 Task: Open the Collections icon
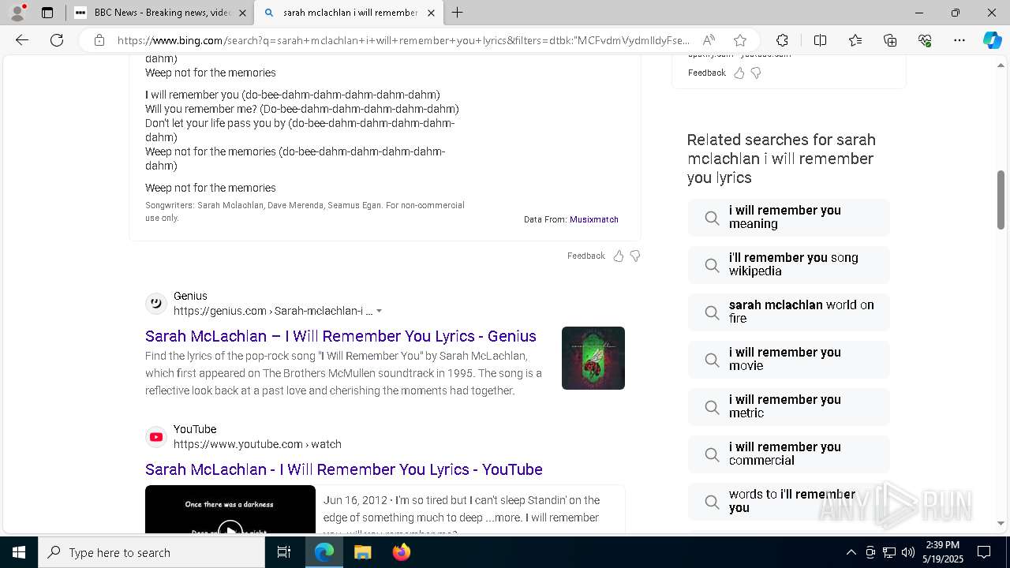pos(890,40)
